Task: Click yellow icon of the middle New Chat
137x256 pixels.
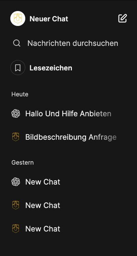Action: [16, 205]
